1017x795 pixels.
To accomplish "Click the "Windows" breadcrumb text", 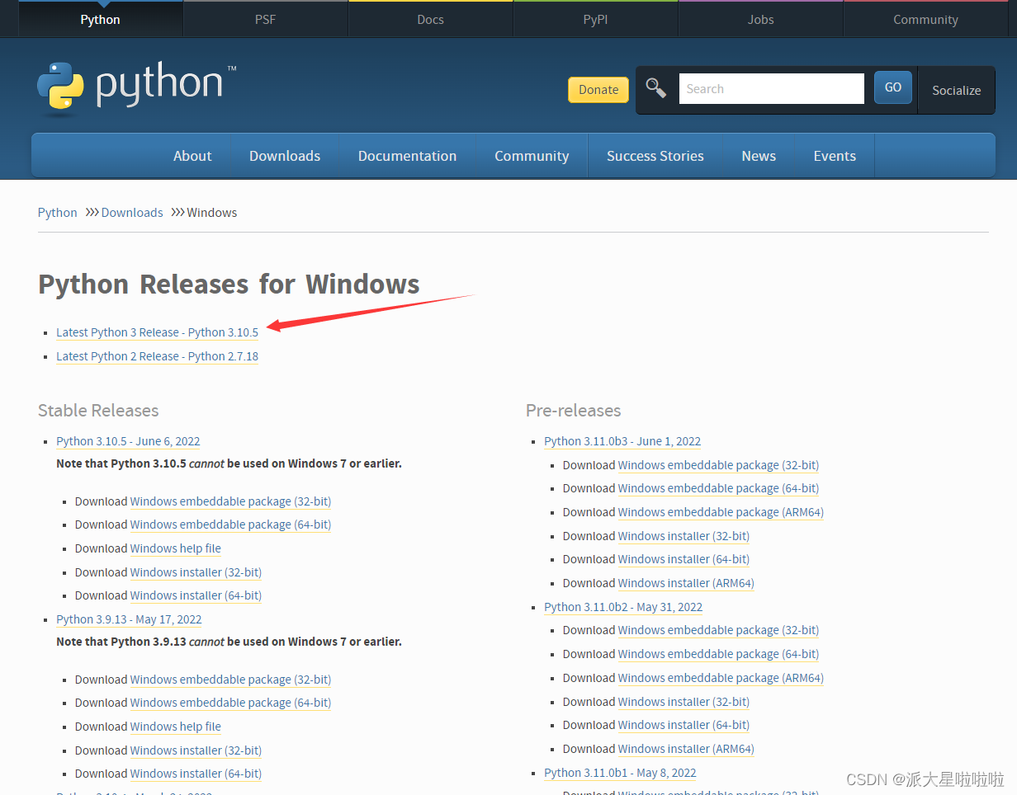I will click(x=212, y=213).
